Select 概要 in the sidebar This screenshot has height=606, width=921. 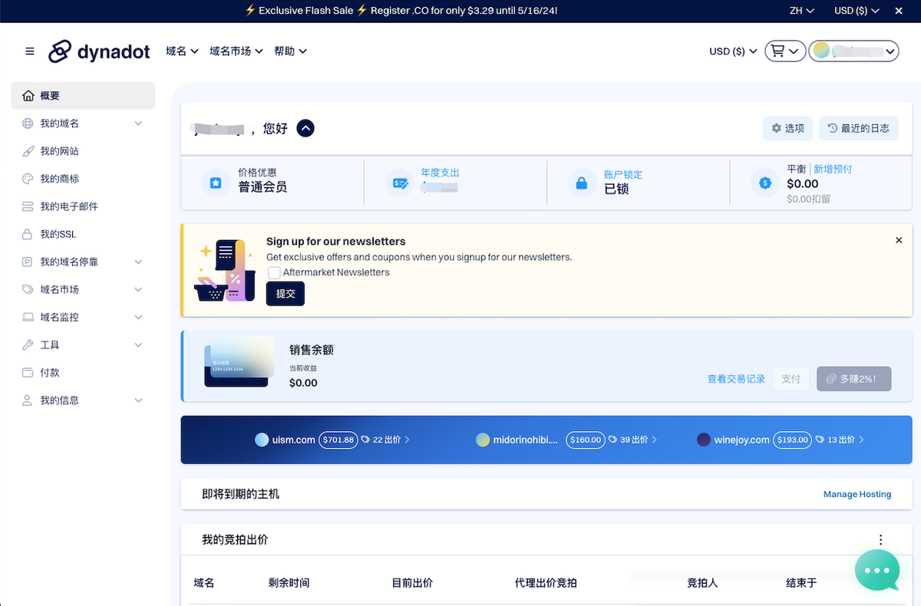point(83,96)
